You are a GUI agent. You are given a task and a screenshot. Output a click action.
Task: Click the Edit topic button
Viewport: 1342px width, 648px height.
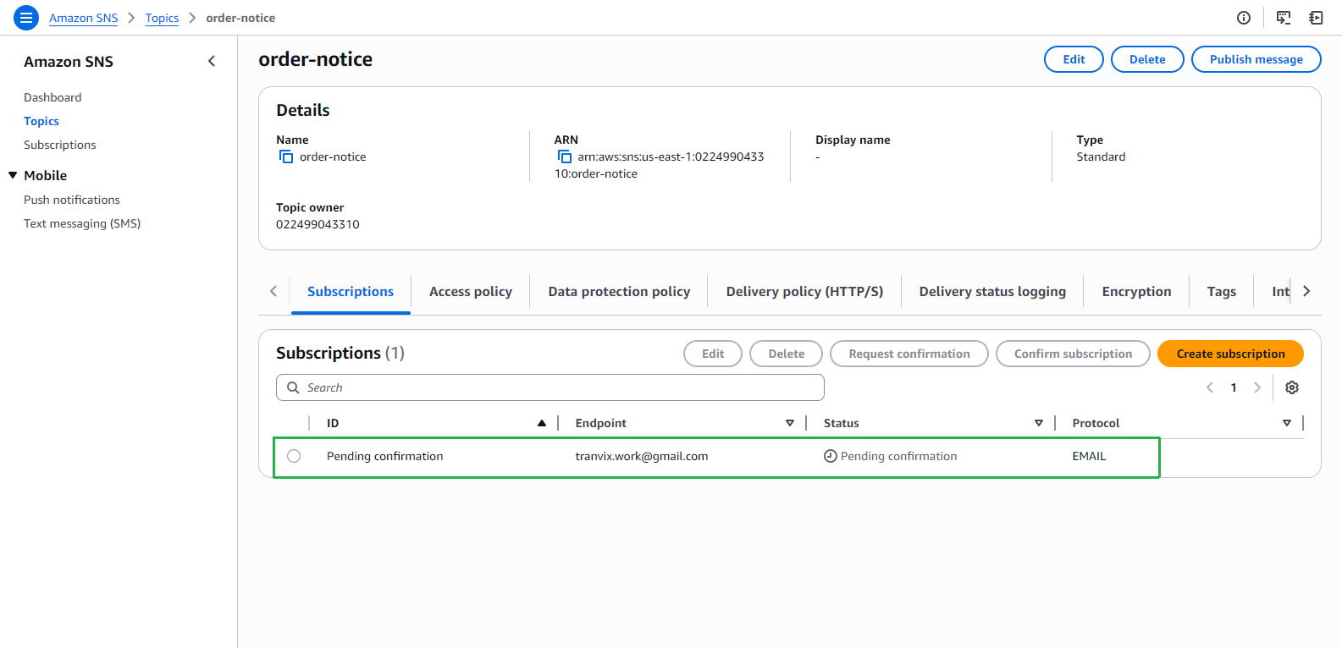(1074, 59)
